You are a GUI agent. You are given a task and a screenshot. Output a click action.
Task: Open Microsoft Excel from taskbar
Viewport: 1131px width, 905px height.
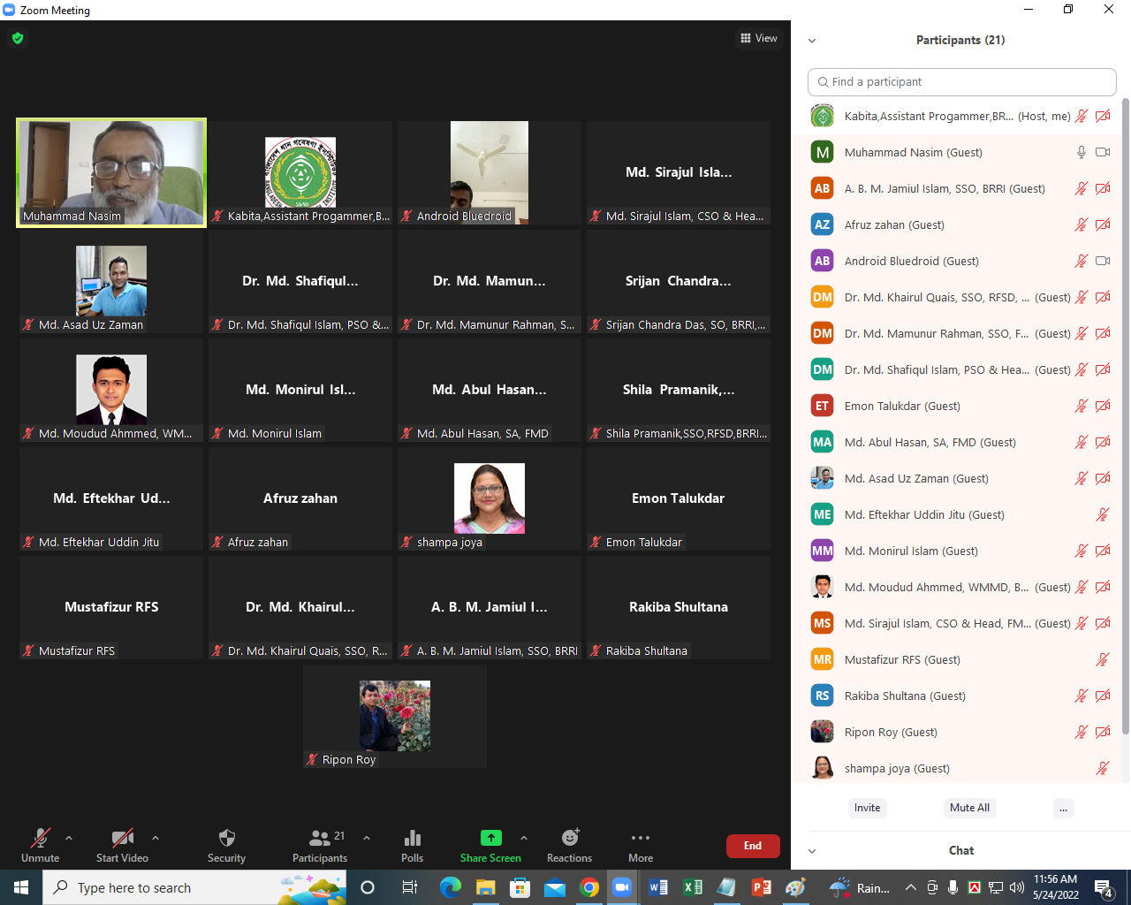pos(693,887)
